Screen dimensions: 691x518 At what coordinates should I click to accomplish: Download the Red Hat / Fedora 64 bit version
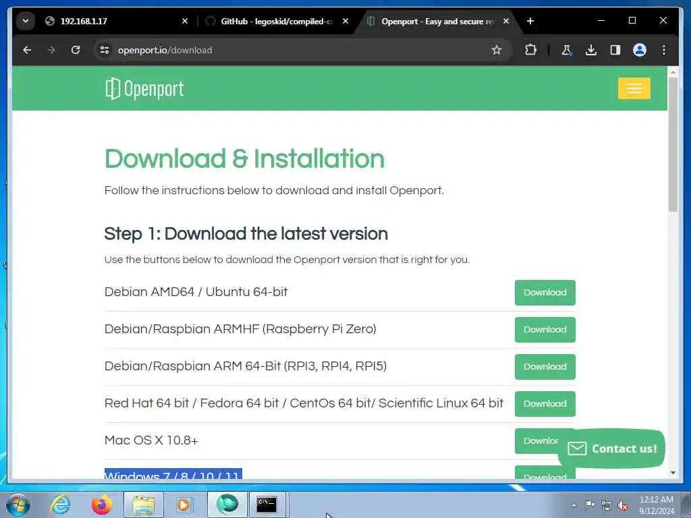pyautogui.click(x=545, y=403)
